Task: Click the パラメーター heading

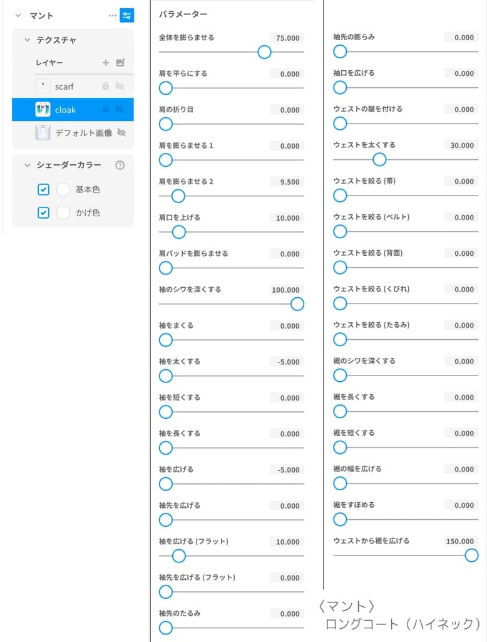Action: (183, 14)
